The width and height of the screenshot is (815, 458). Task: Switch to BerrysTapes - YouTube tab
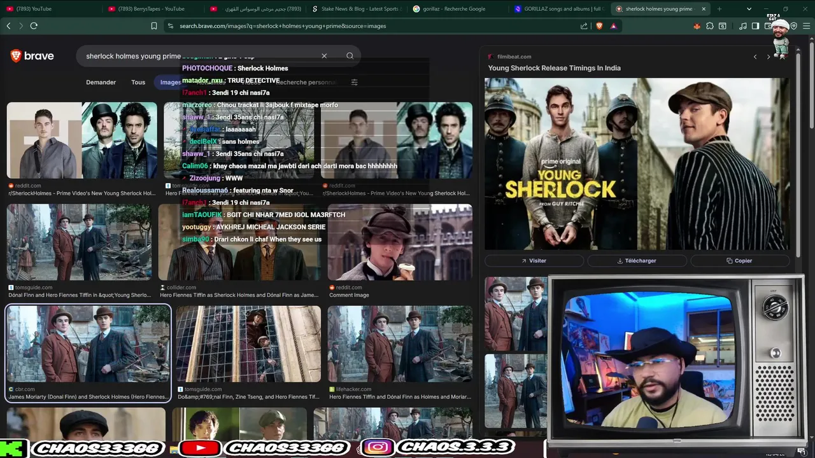tap(153, 9)
